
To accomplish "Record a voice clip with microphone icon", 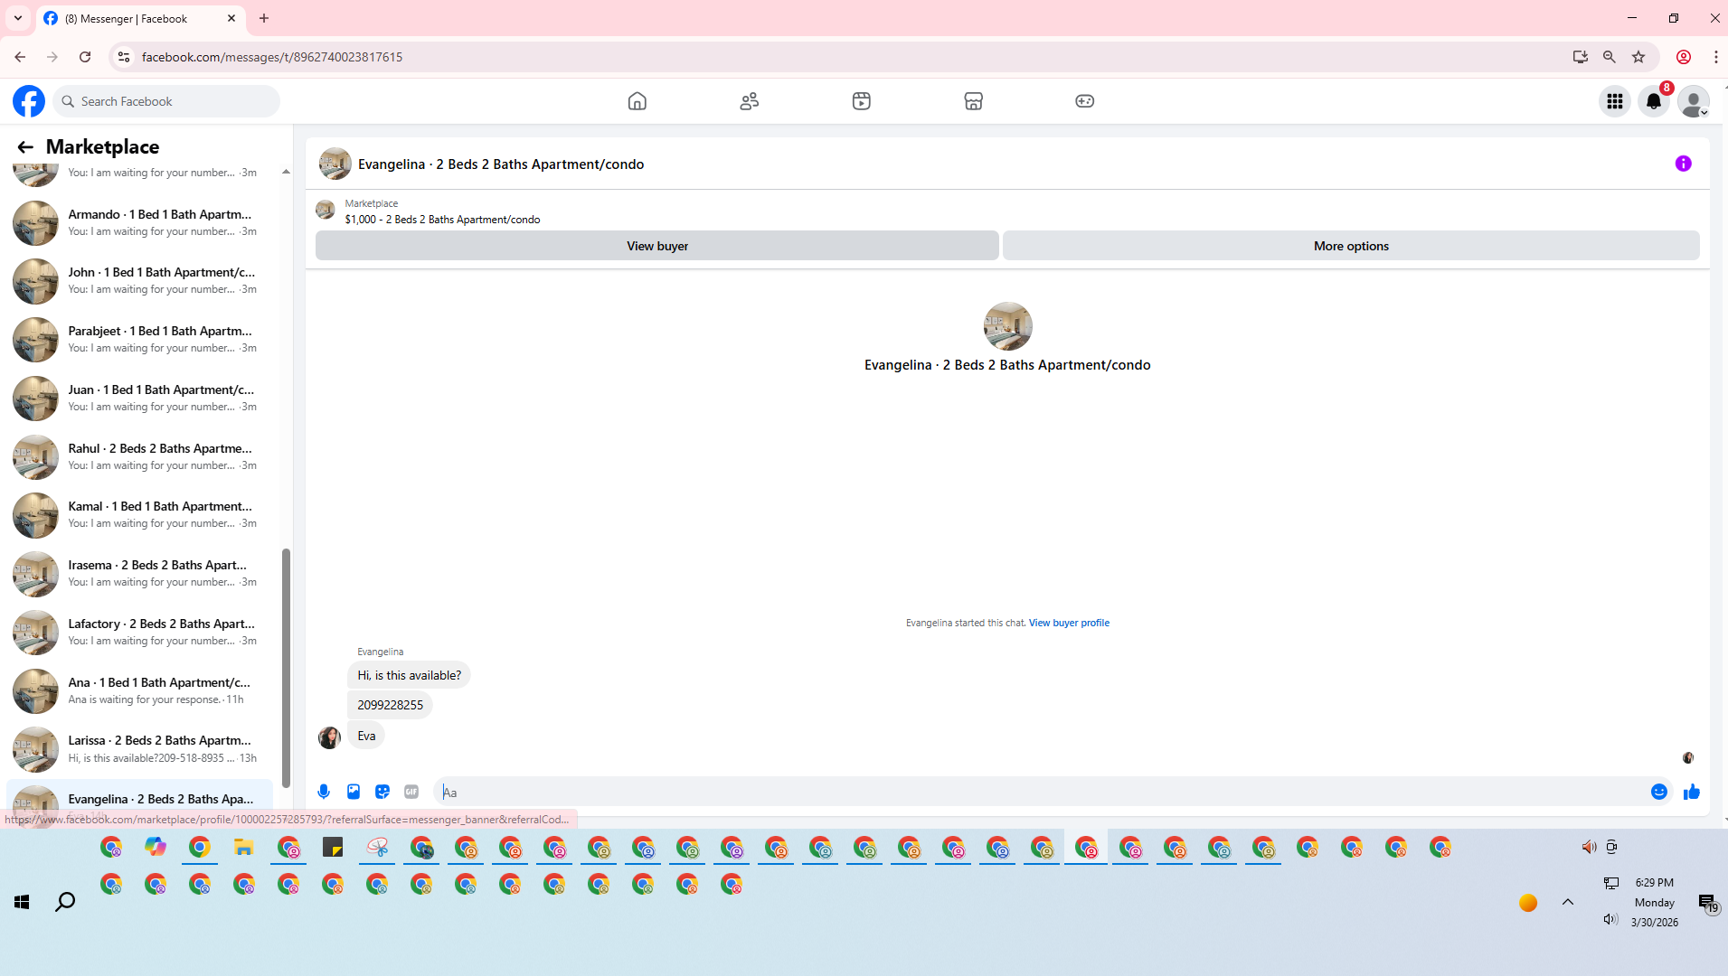I will (324, 792).
